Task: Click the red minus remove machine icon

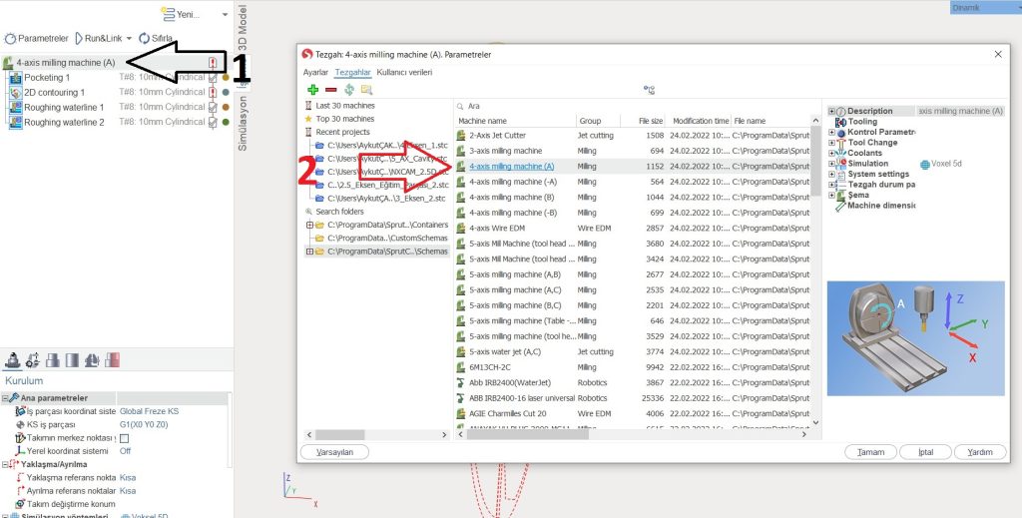Action: pyautogui.click(x=330, y=89)
